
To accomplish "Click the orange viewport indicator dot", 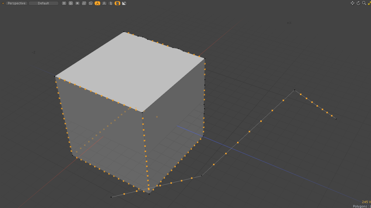I will point(3,3).
